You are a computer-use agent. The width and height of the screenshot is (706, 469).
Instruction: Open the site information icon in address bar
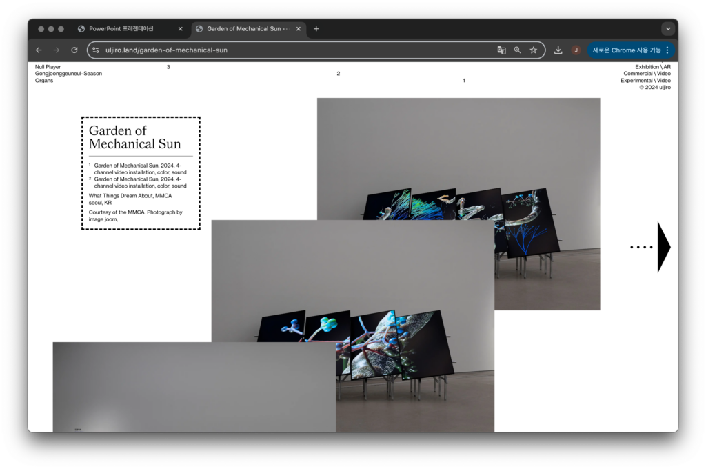(x=97, y=50)
